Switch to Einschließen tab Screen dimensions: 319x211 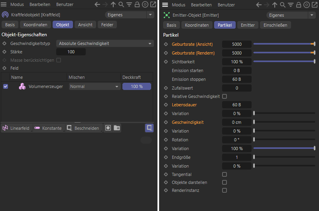(x=276, y=25)
